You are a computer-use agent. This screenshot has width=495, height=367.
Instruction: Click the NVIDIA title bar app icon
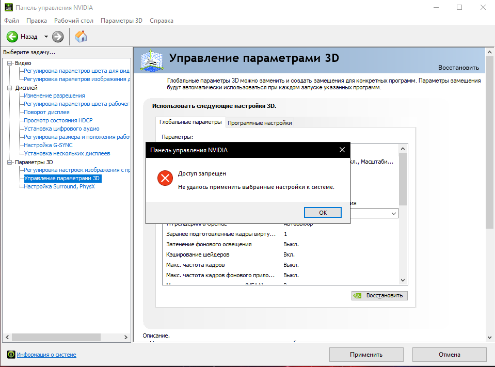(9, 7)
